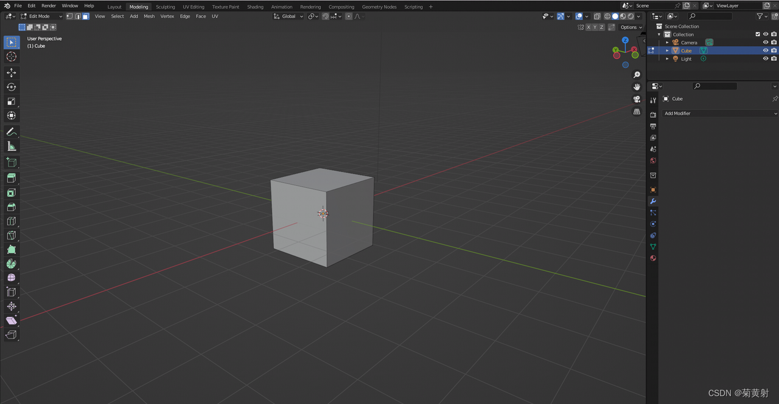Open the outliner filter dropdown
Viewport: 779px width, 404px height.
[x=762, y=16]
